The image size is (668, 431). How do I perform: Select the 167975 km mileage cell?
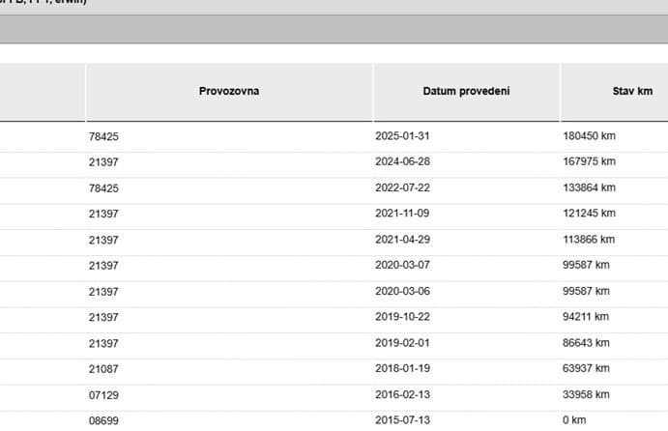point(589,161)
